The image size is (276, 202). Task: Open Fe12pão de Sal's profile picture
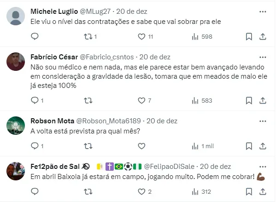16,171
